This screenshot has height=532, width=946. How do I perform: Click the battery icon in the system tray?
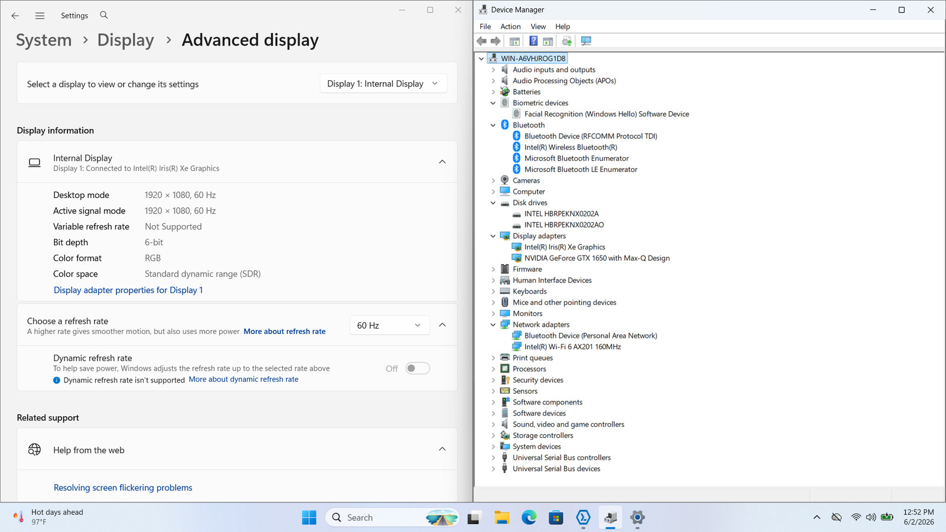pos(887,517)
